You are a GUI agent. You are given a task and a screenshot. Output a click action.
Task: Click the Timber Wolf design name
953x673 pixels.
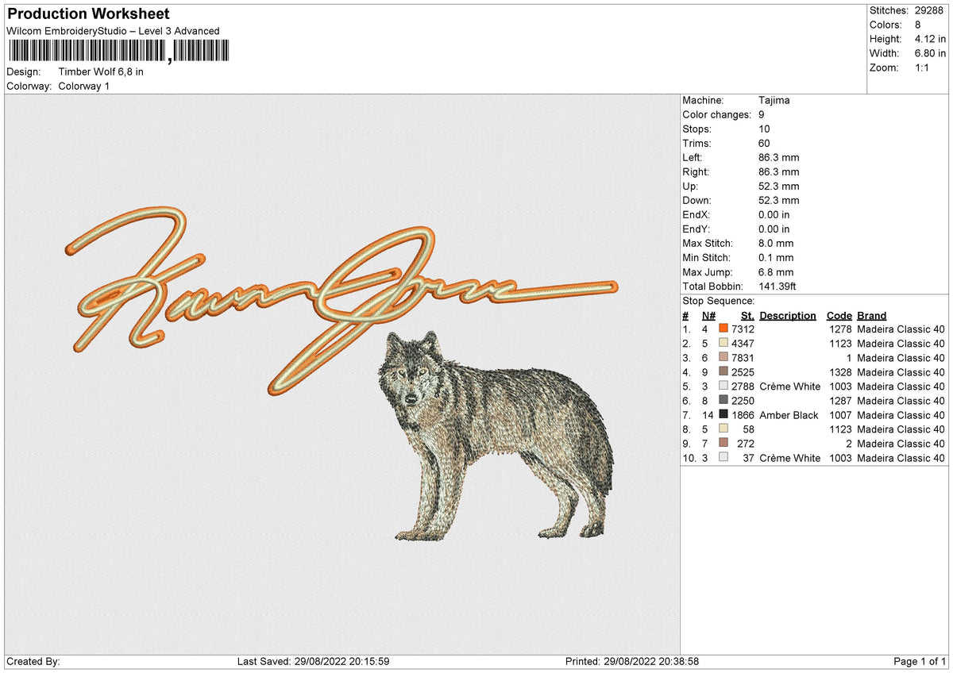[100, 71]
